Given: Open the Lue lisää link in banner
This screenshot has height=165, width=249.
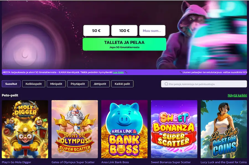Looking at the screenshot, I should click(118, 72).
